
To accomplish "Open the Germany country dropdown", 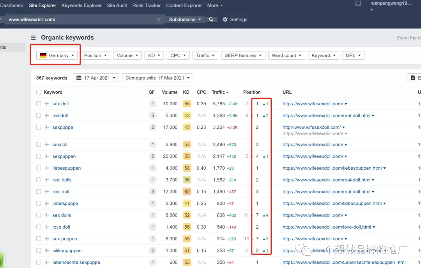I will point(57,55).
